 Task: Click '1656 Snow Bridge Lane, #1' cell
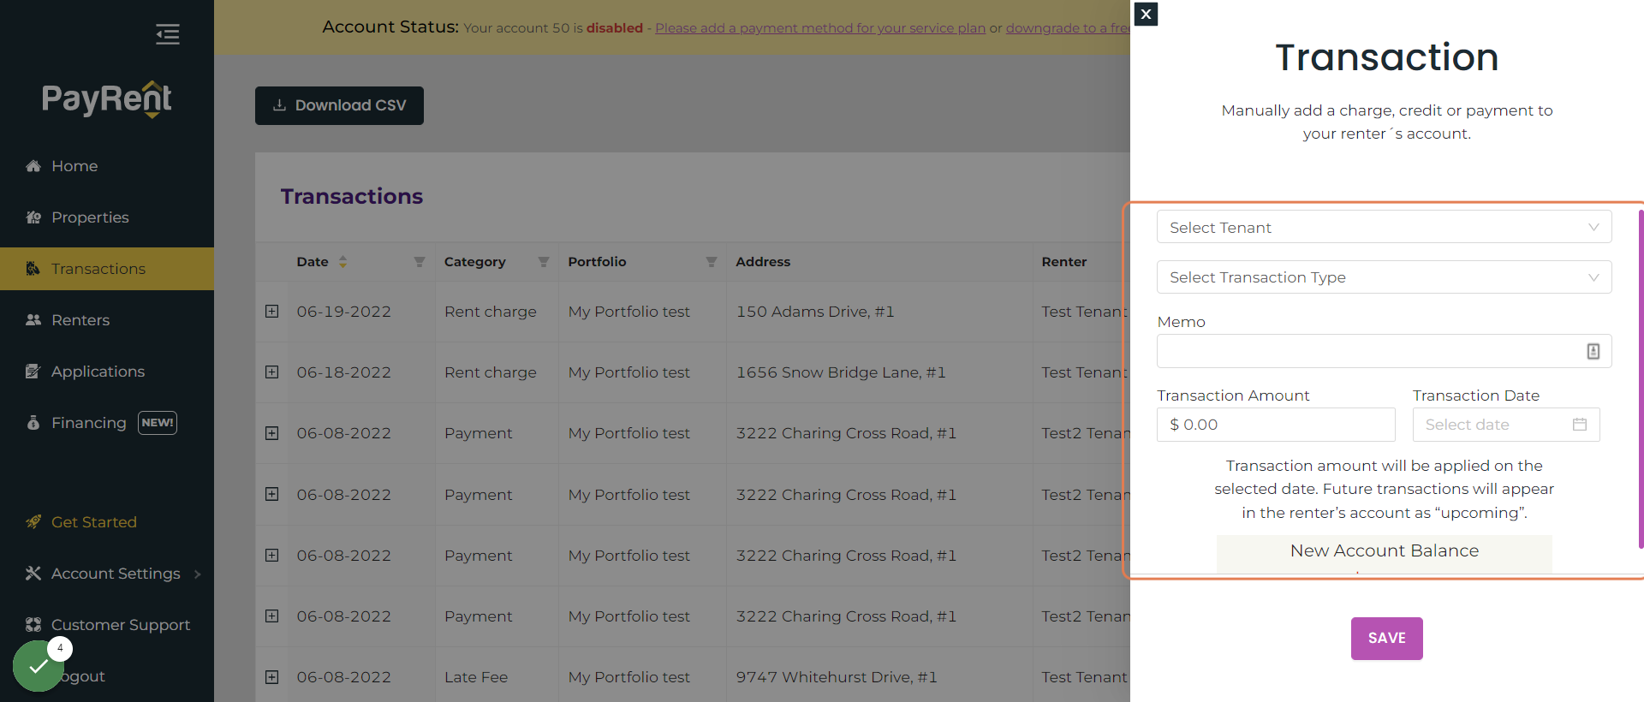pyautogui.click(x=841, y=372)
